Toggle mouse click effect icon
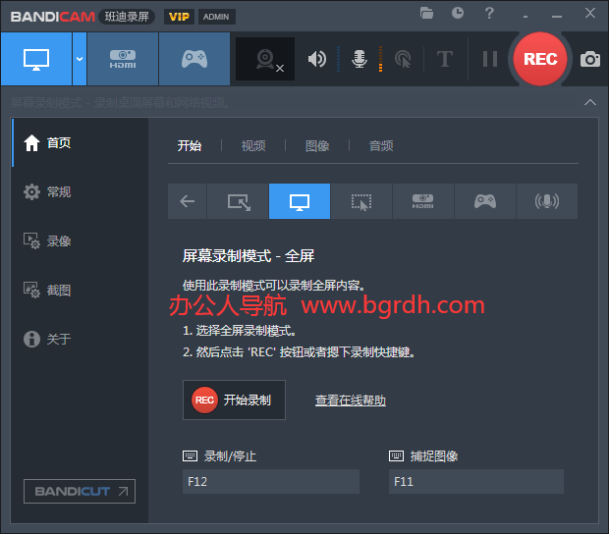Image resolution: width=609 pixels, height=534 pixels. pyautogui.click(x=403, y=59)
